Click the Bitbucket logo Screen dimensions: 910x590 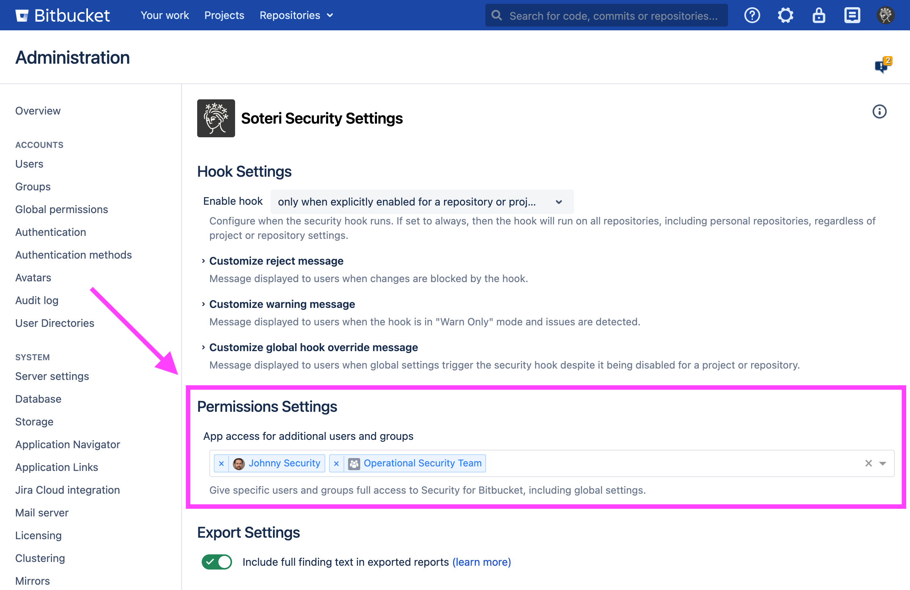click(x=62, y=15)
